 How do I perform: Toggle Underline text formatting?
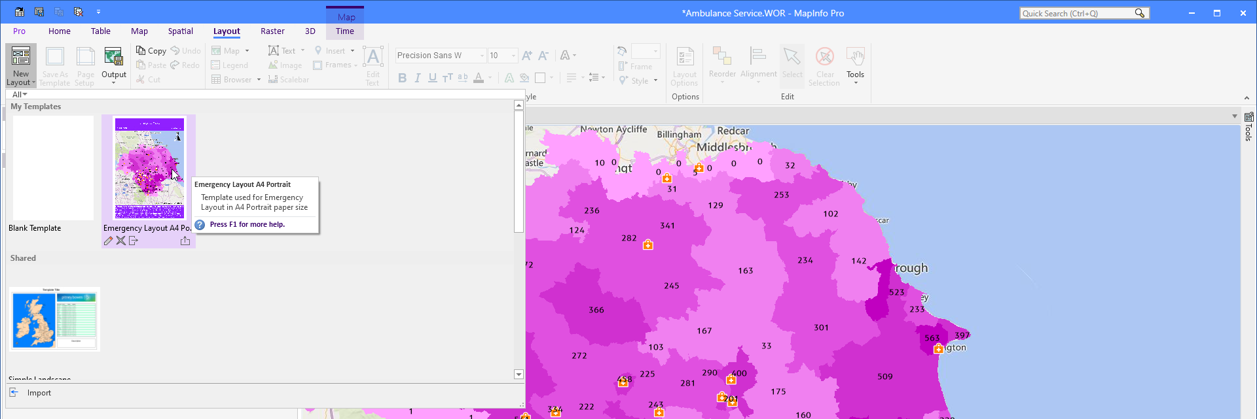pyautogui.click(x=432, y=78)
